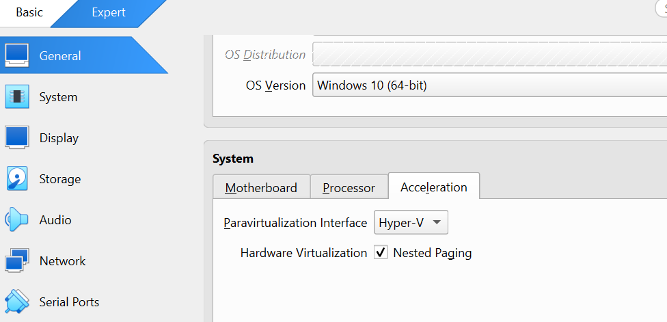Disable the Nested Paging checkbox
This screenshot has width=667, height=322.
click(381, 253)
